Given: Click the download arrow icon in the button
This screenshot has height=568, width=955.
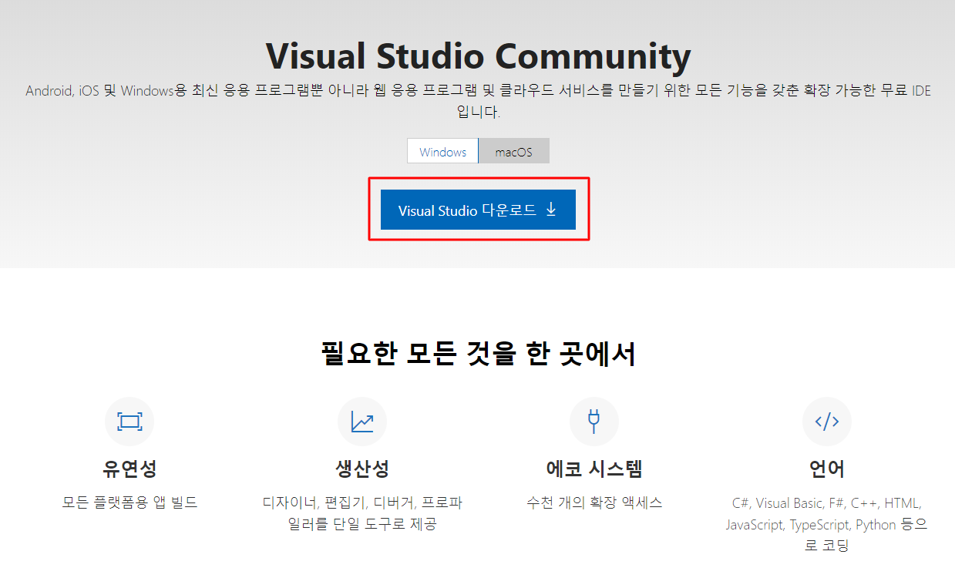Looking at the screenshot, I should coord(551,210).
